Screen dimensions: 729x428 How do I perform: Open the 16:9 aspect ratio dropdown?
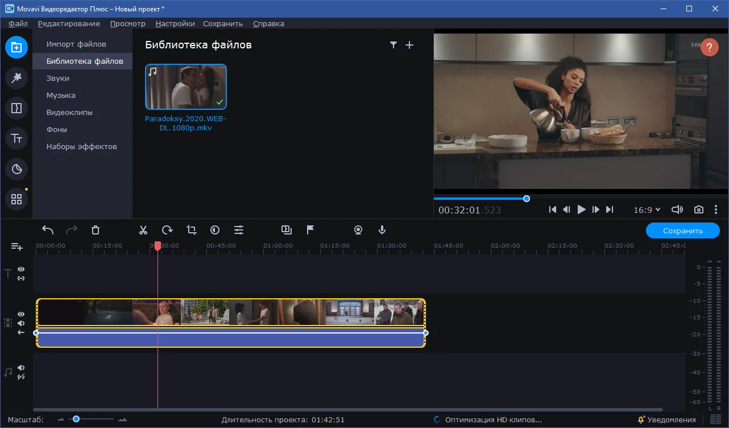coord(647,209)
